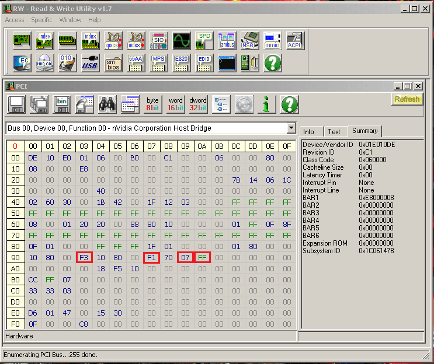Switch to the Info tab

308,132
